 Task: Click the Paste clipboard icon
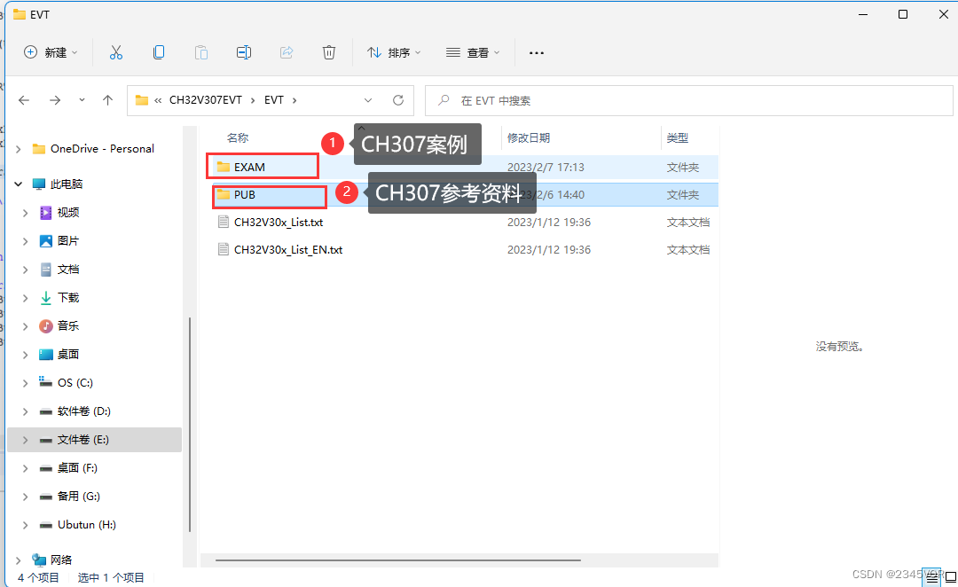201,52
